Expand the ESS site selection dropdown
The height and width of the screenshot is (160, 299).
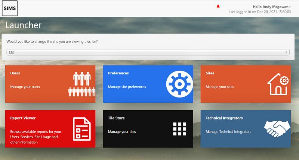coord(148,52)
